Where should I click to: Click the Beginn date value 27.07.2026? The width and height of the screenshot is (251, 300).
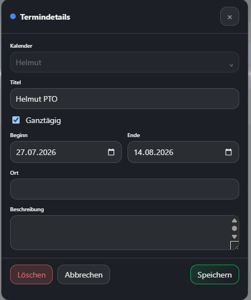(x=36, y=152)
